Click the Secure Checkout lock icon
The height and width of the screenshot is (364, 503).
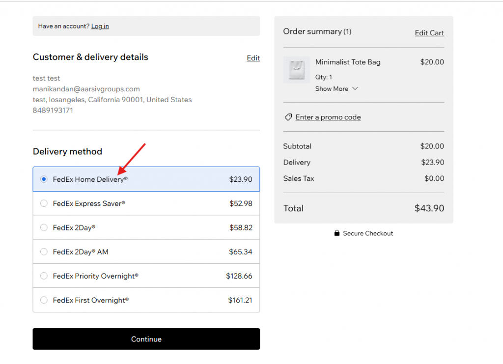pos(336,233)
